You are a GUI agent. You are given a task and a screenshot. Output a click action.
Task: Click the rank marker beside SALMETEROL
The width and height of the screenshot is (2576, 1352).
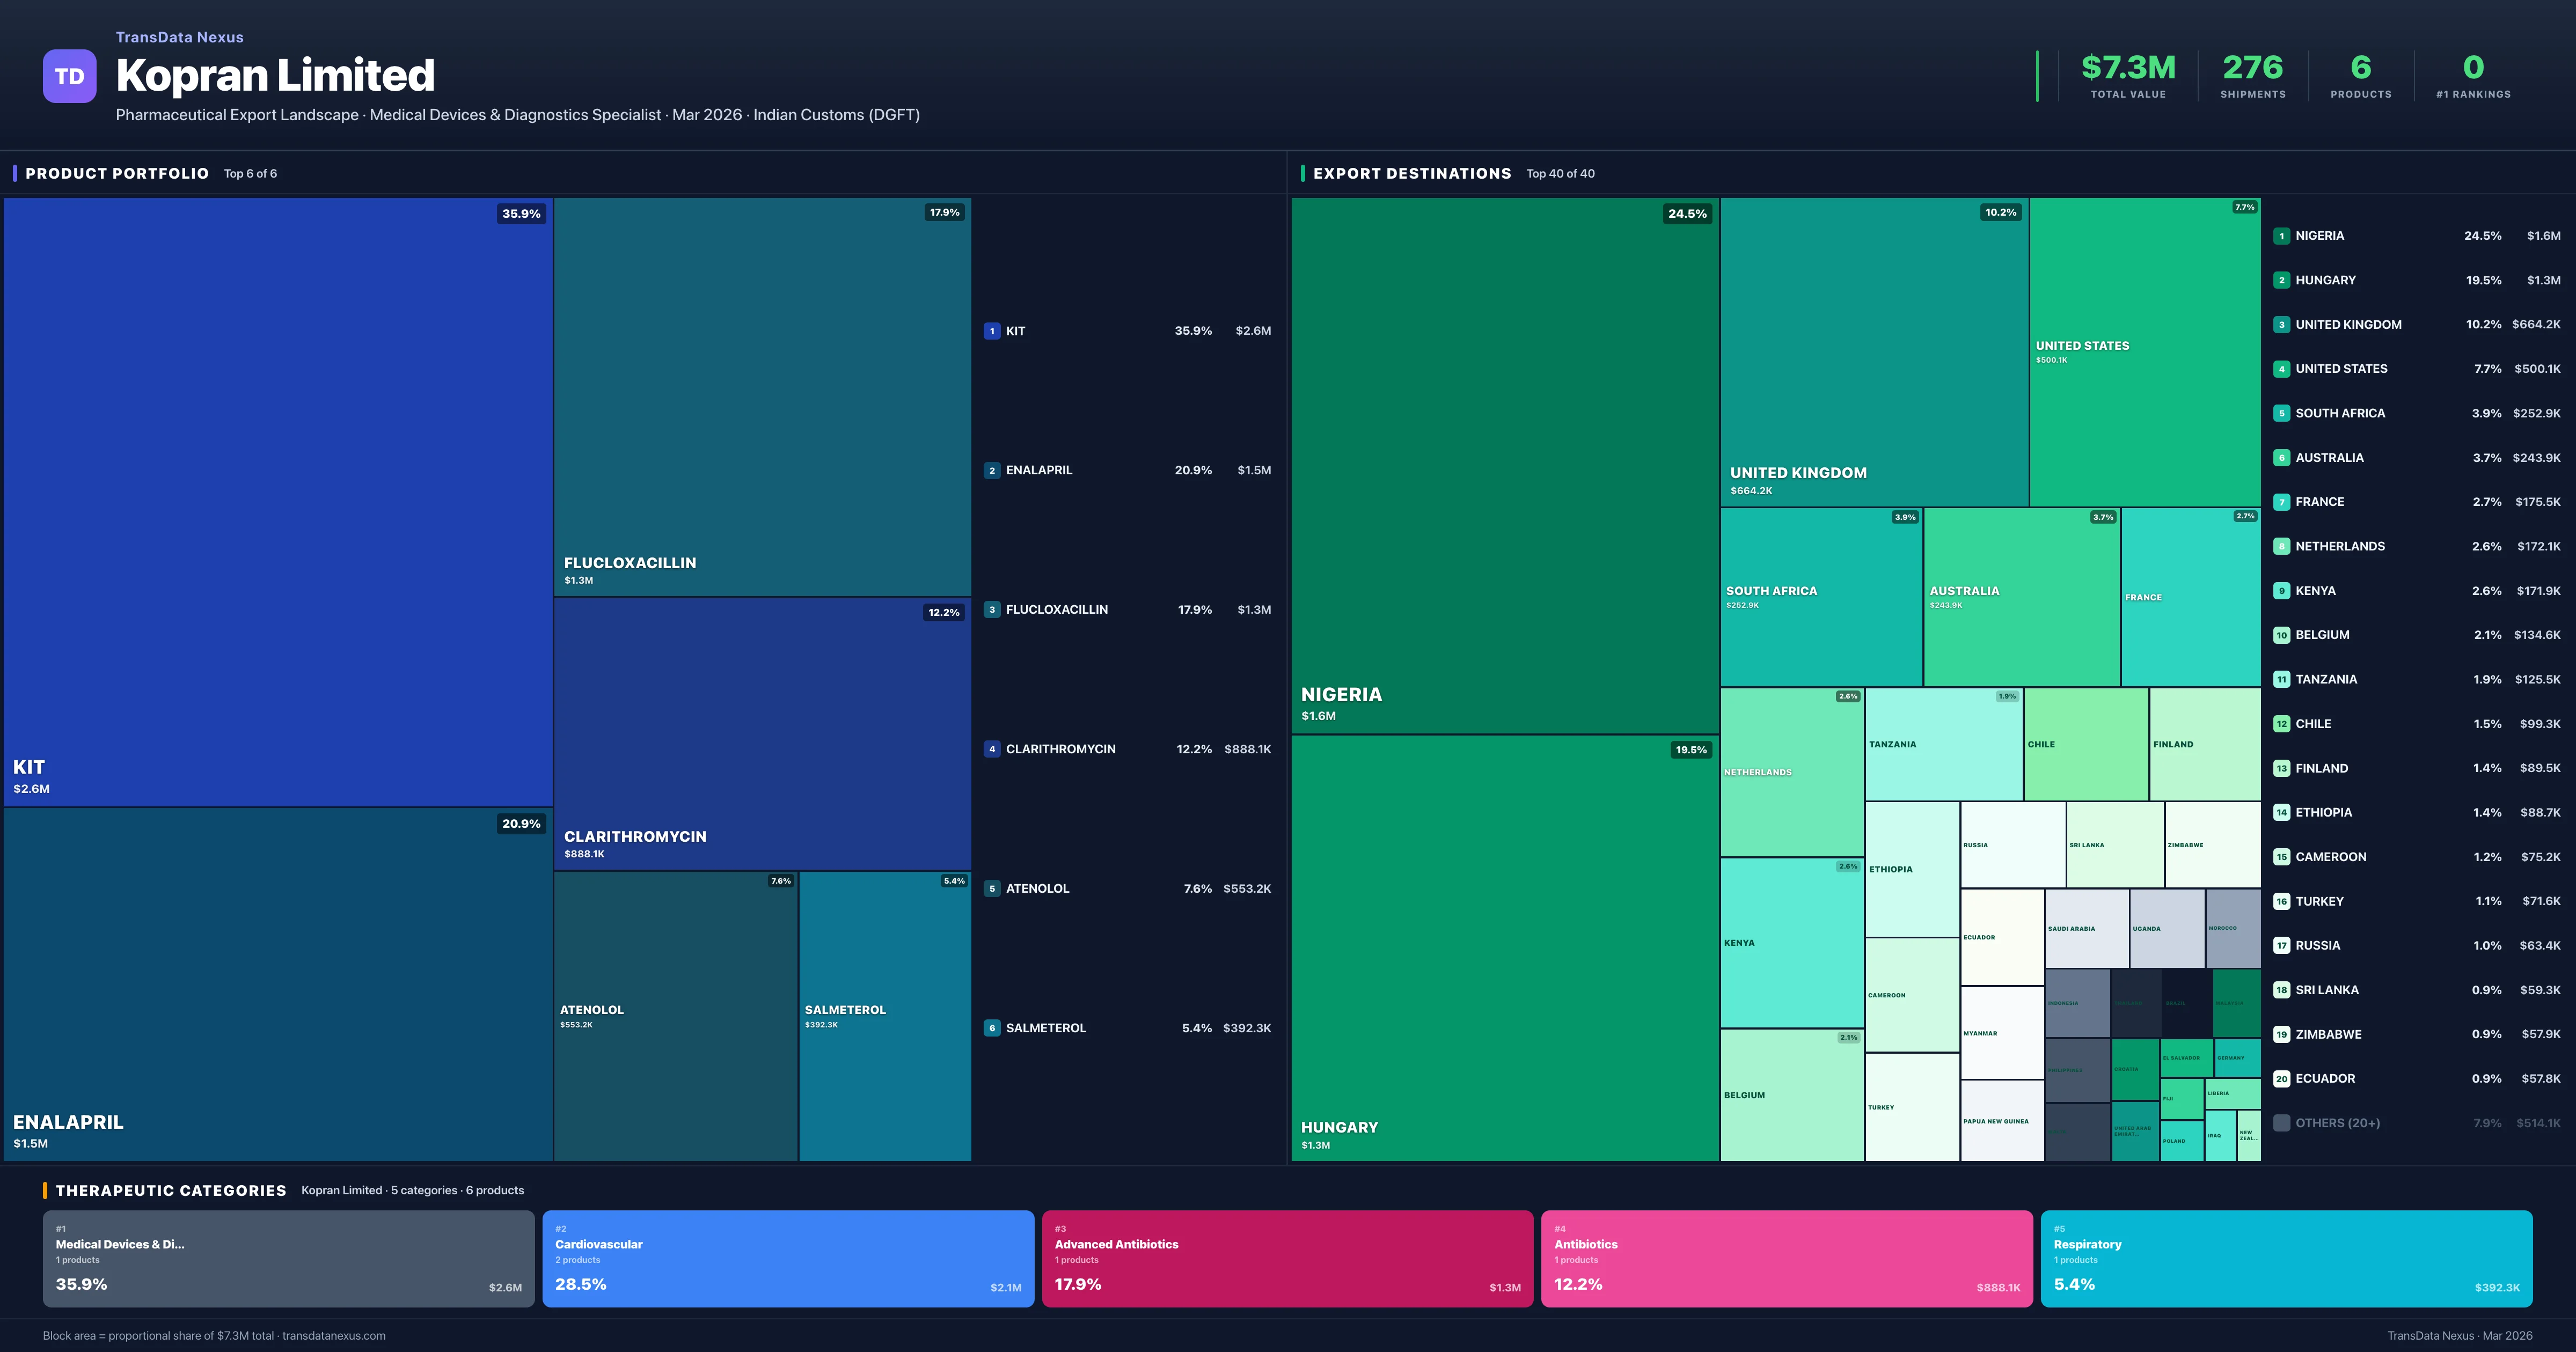992,1027
